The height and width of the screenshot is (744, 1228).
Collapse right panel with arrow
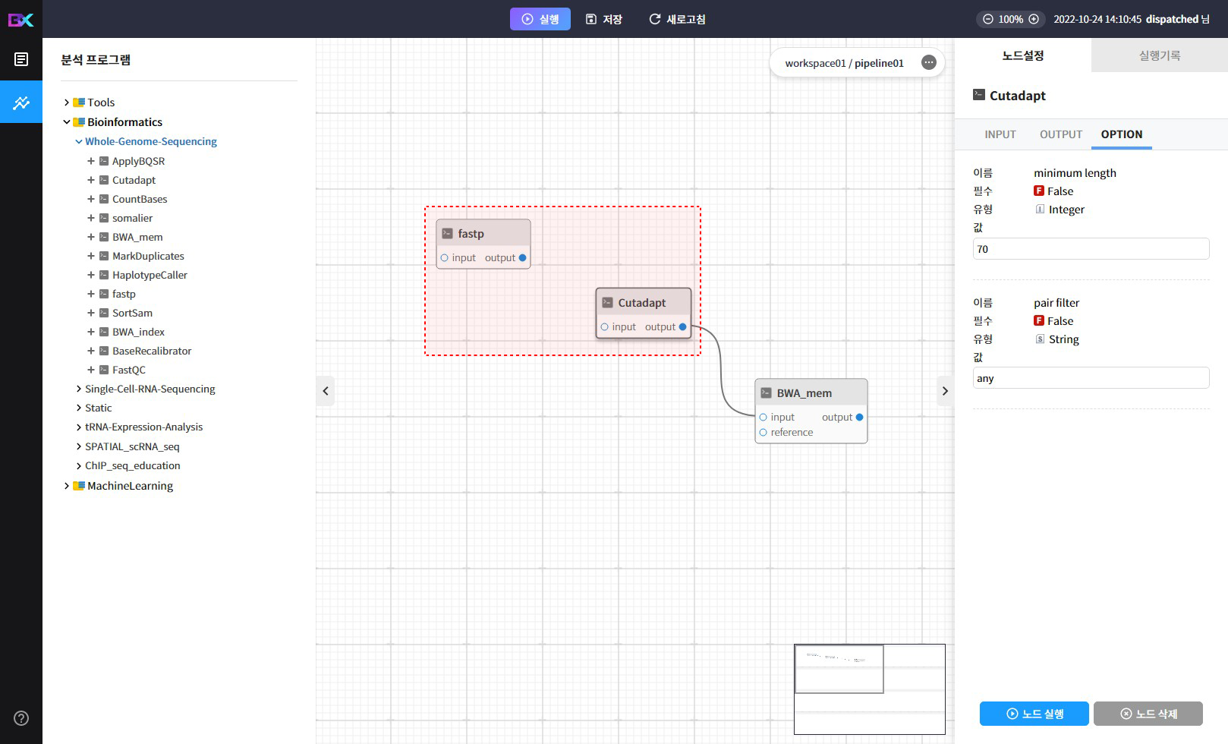(x=945, y=391)
